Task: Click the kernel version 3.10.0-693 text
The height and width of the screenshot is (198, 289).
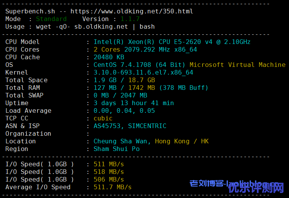Action: click(143, 72)
